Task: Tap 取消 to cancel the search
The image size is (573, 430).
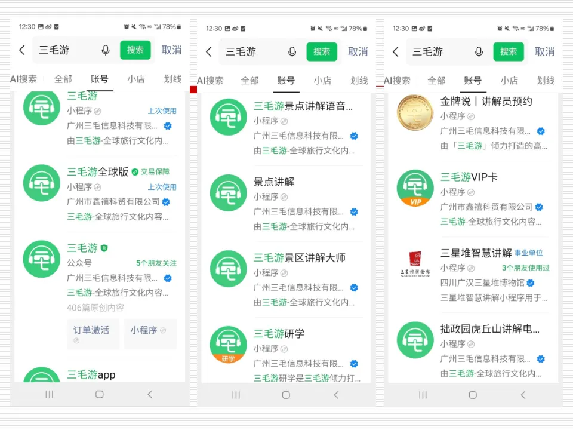Action: pos(171,50)
